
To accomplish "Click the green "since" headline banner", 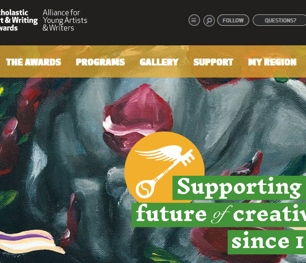I will coord(267,242).
